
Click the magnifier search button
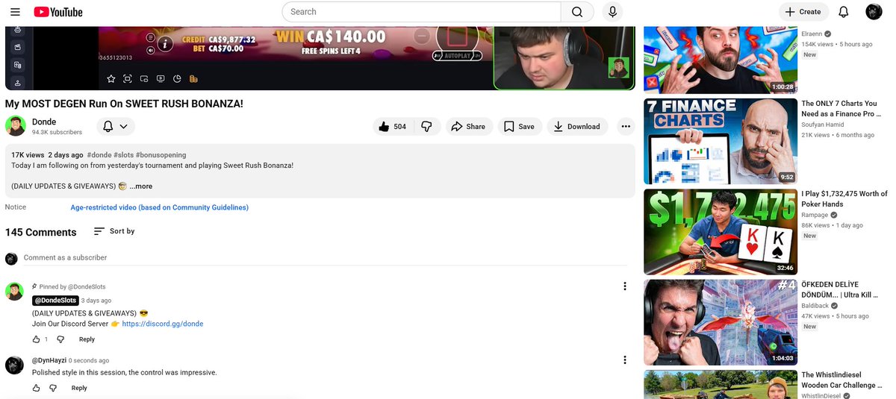(x=577, y=12)
